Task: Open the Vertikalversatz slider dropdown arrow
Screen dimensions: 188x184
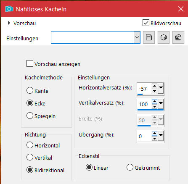Action: (161, 104)
